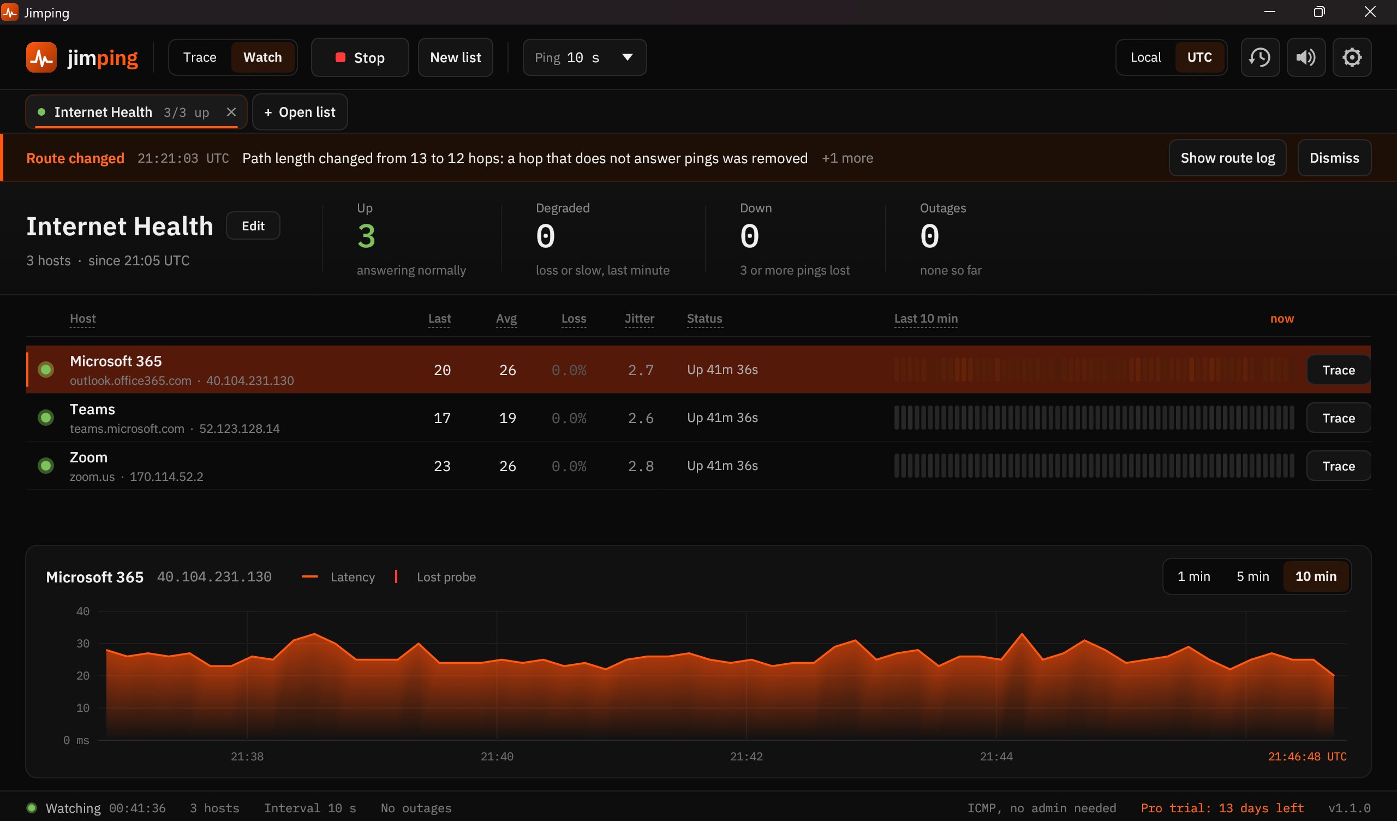Image resolution: width=1397 pixels, height=821 pixels.
Task: Stop the watch session
Action: point(360,57)
